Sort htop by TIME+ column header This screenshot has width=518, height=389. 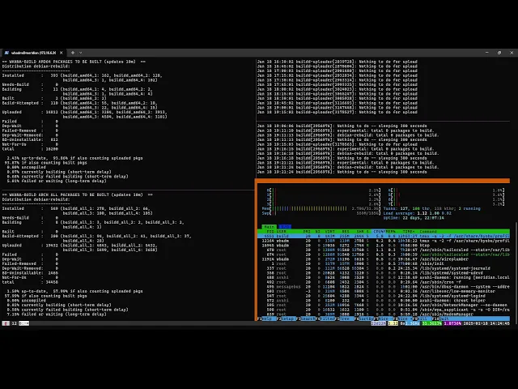(408, 231)
